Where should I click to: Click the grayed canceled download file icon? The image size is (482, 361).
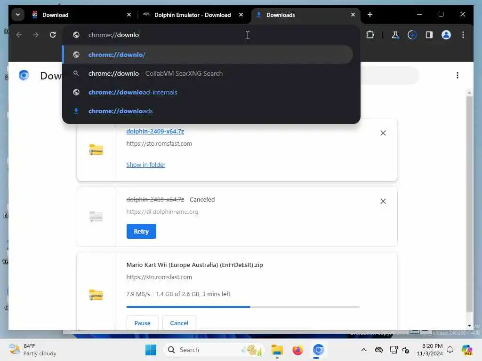[96, 216]
